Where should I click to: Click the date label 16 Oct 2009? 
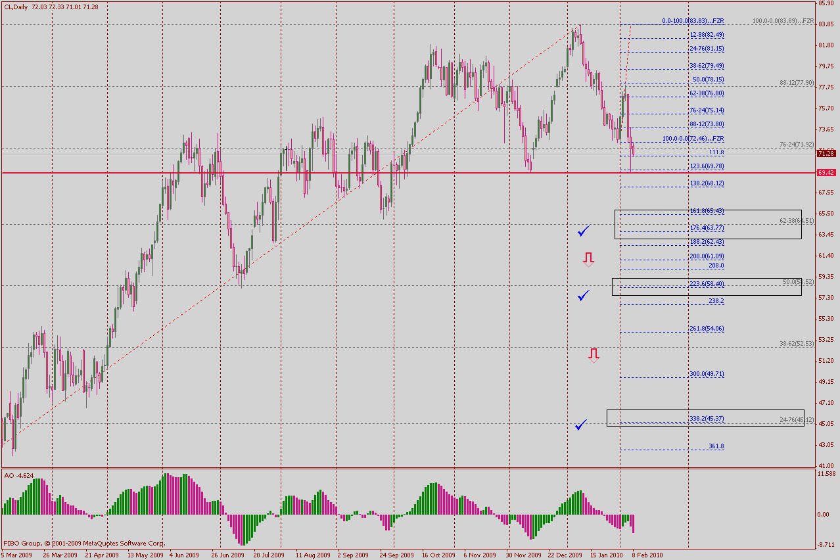pos(438,555)
